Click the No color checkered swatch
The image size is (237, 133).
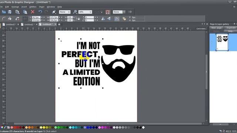pos(9,127)
